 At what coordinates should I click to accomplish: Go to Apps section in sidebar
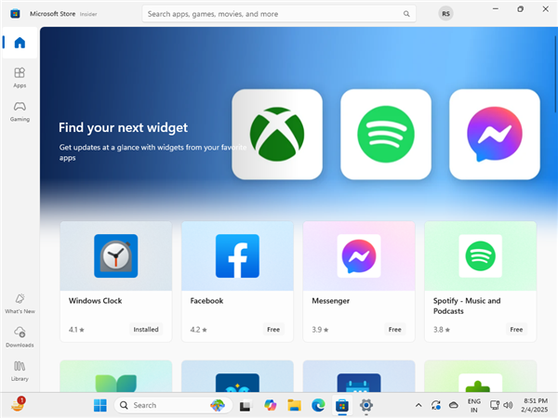(x=20, y=77)
